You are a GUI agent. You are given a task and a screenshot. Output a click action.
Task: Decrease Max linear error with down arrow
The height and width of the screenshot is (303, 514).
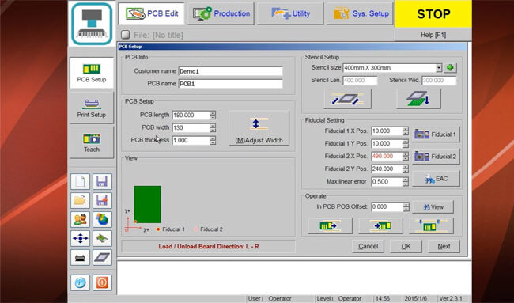click(x=406, y=184)
